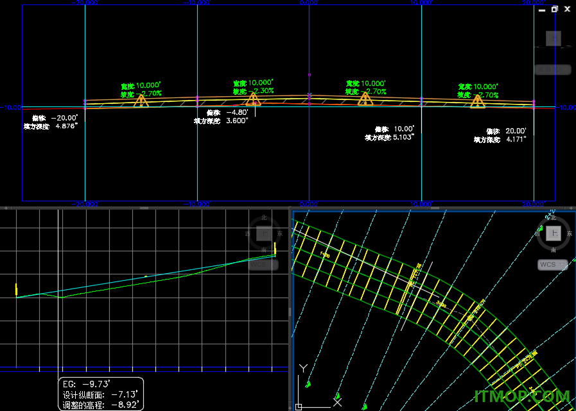The width and height of the screenshot is (576, 411).
Task: Click the 0.000' offset label below the section view
Action: [310, 204]
